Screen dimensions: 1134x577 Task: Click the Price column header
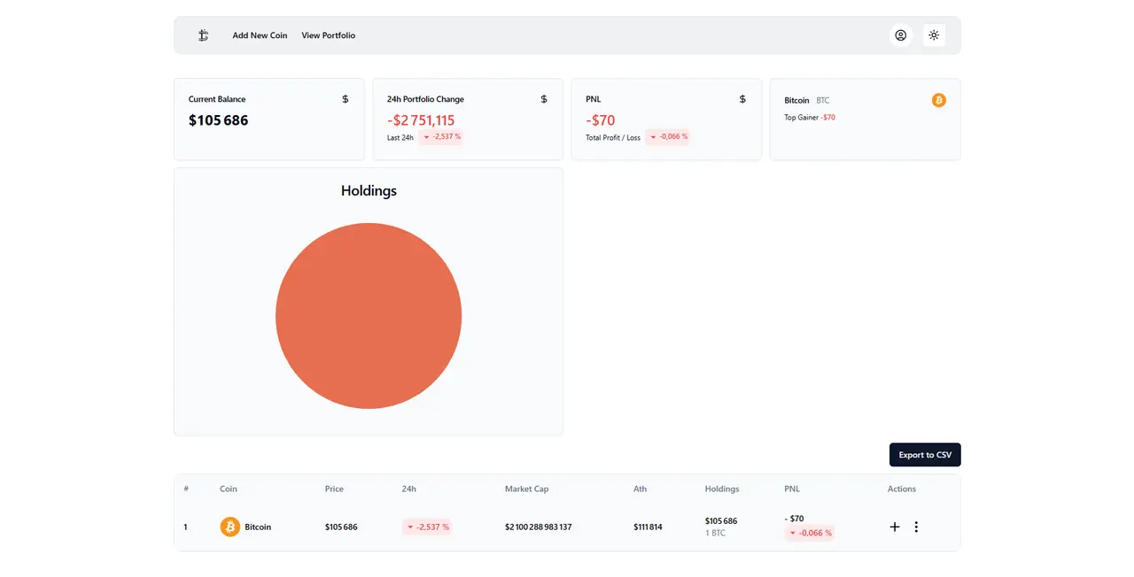[334, 489]
